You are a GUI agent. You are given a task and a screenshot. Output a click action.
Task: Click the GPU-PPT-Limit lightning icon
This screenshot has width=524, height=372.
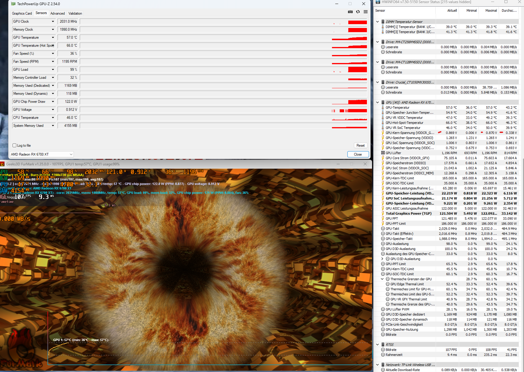(x=383, y=224)
